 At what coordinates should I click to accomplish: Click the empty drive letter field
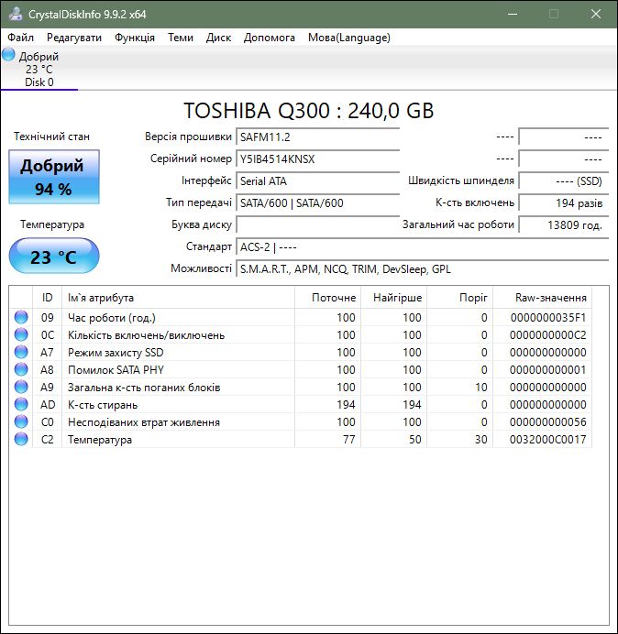(x=317, y=224)
